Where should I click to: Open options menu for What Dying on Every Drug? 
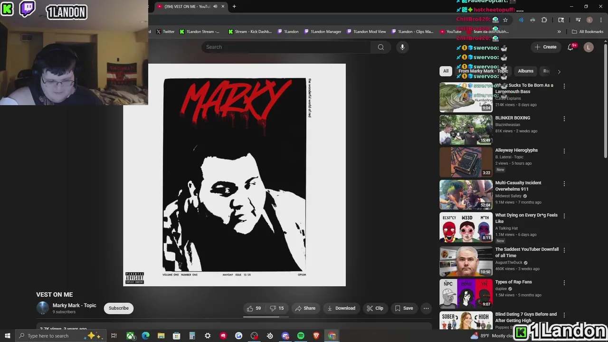click(x=564, y=216)
